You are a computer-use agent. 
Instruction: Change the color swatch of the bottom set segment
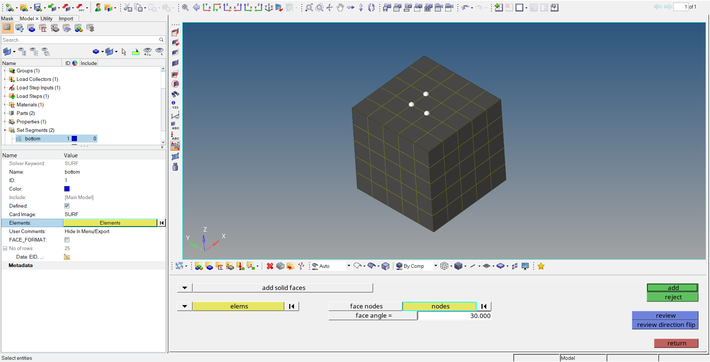coord(74,139)
